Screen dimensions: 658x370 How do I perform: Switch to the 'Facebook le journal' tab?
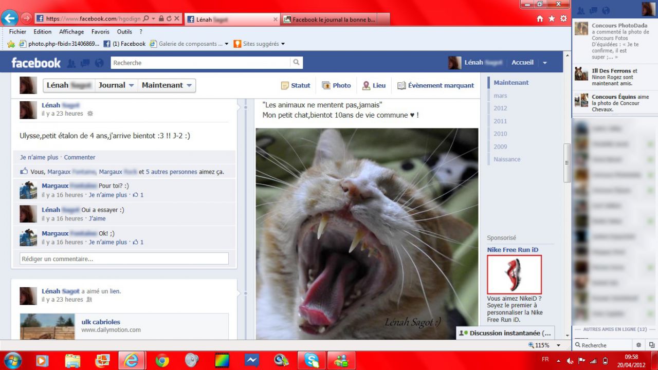334,20
